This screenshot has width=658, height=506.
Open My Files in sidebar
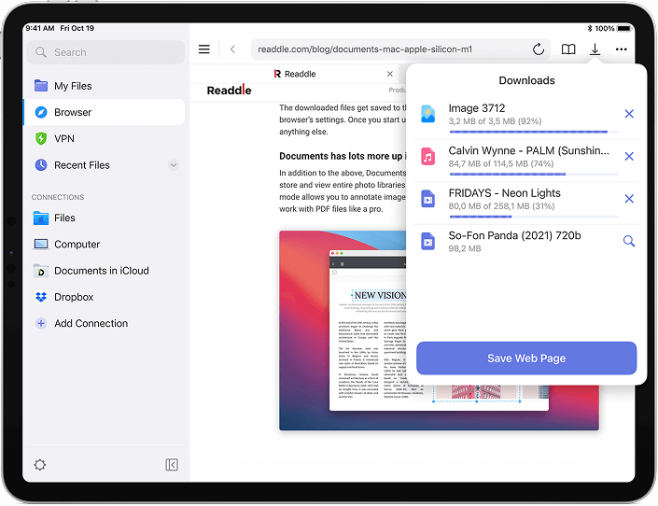[x=105, y=86]
